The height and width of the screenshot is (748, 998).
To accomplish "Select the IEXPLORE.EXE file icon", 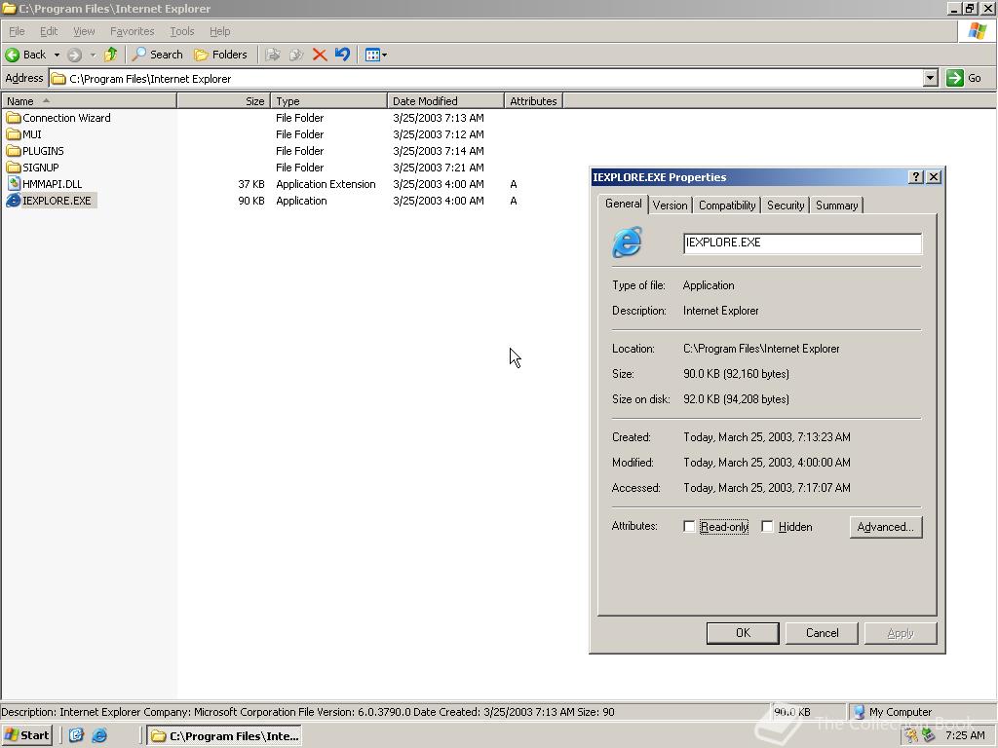I will [14, 201].
